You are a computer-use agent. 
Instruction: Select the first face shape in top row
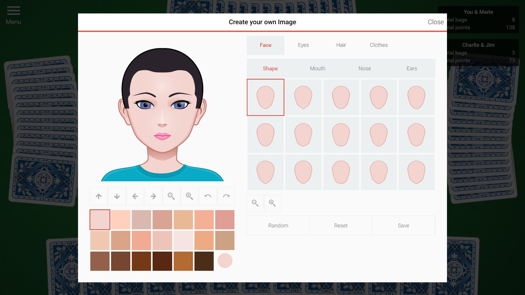266,97
